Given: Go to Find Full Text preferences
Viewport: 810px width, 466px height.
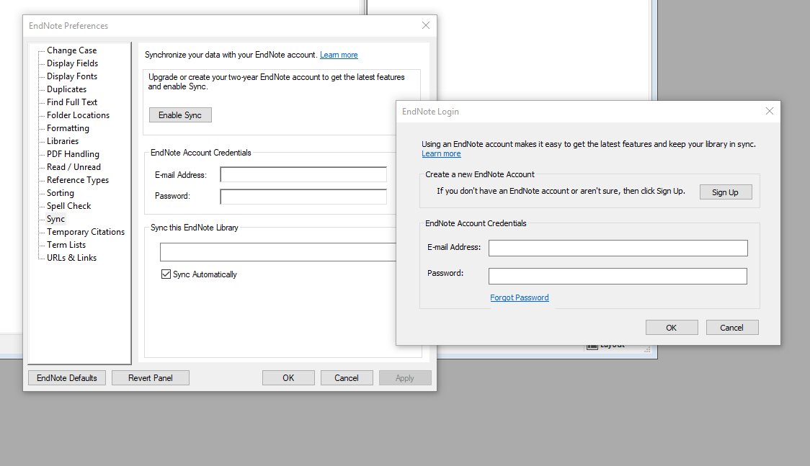Looking at the screenshot, I should pos(72,102).
